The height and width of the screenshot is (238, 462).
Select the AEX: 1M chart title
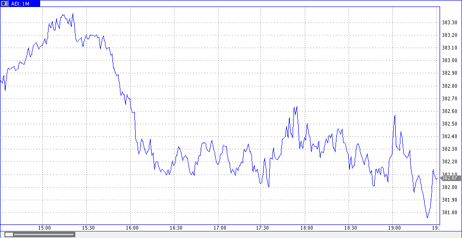point(21,4)
